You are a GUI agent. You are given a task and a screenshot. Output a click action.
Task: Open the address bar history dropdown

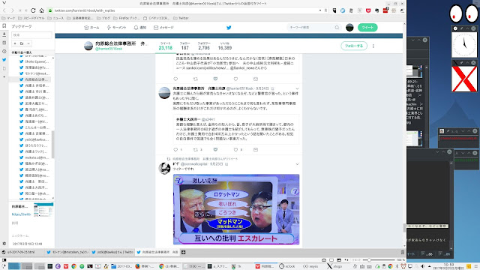320,10
